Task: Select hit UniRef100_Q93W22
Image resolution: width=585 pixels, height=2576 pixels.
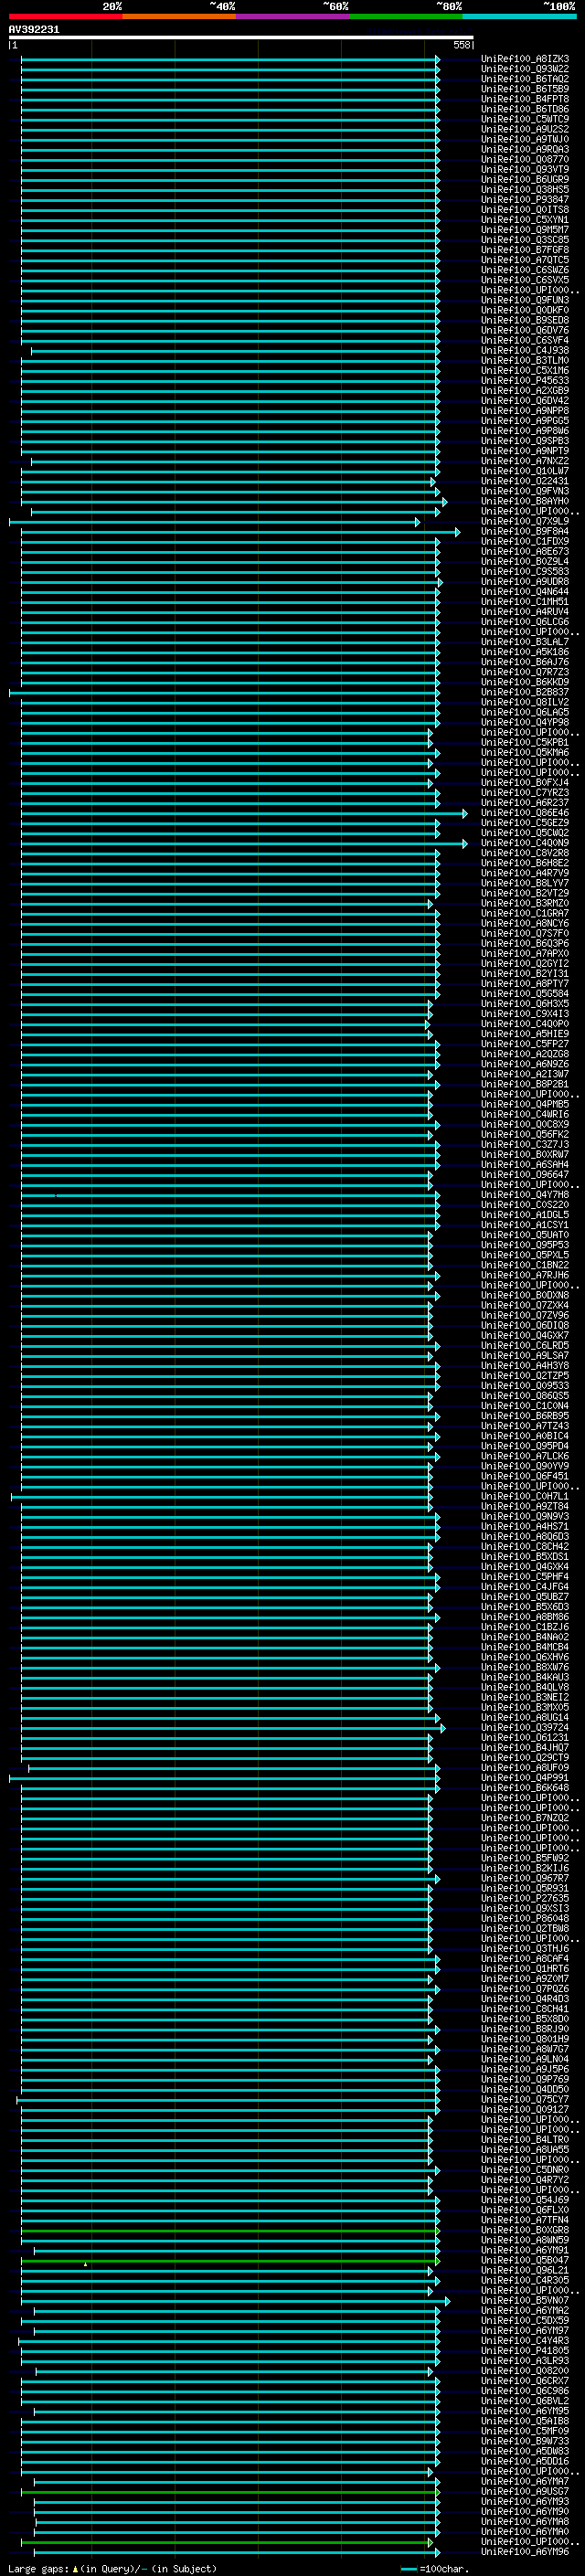Action: 525,69
